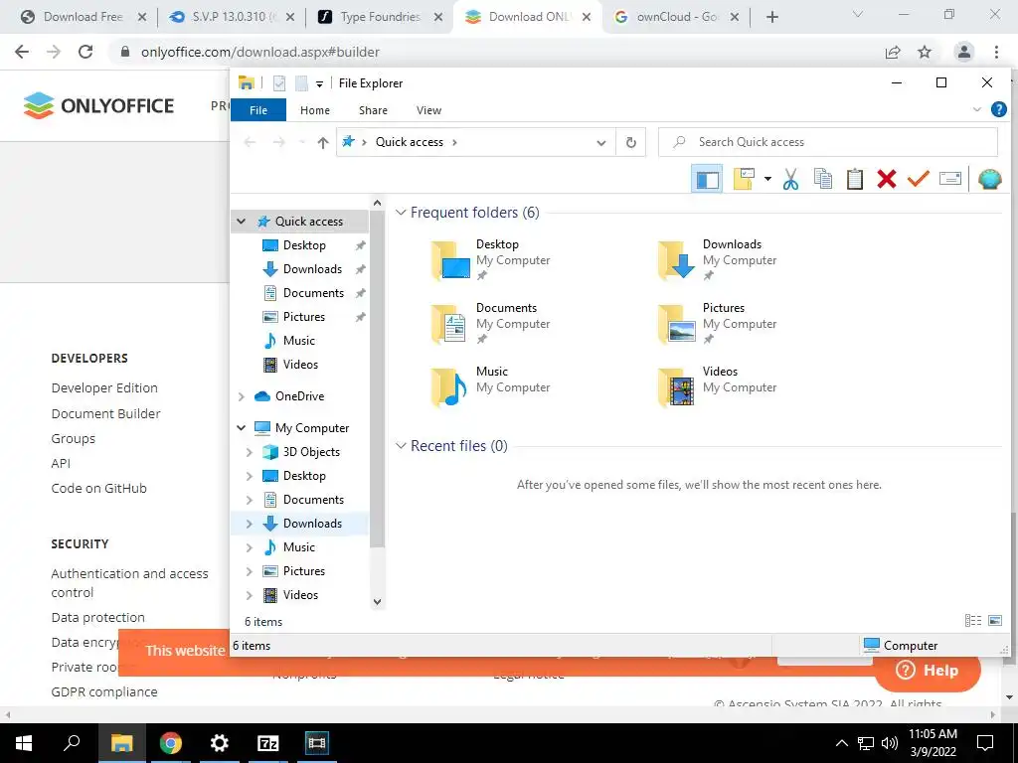
Task: Click the orange Help button on the webpage
Action: 928,671
